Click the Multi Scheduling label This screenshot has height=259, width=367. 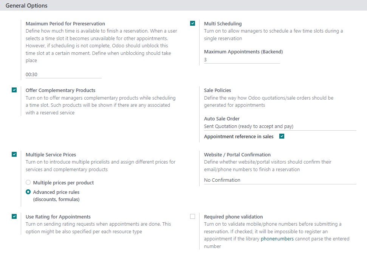223,24
